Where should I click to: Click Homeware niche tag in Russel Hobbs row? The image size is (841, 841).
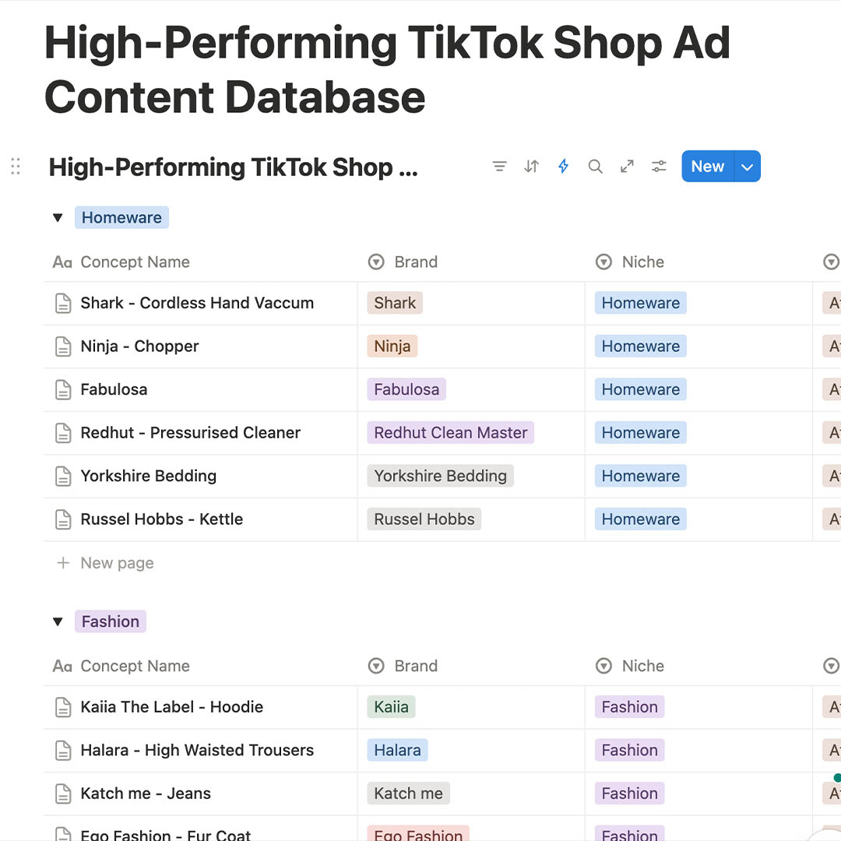(x=640, y=519)
